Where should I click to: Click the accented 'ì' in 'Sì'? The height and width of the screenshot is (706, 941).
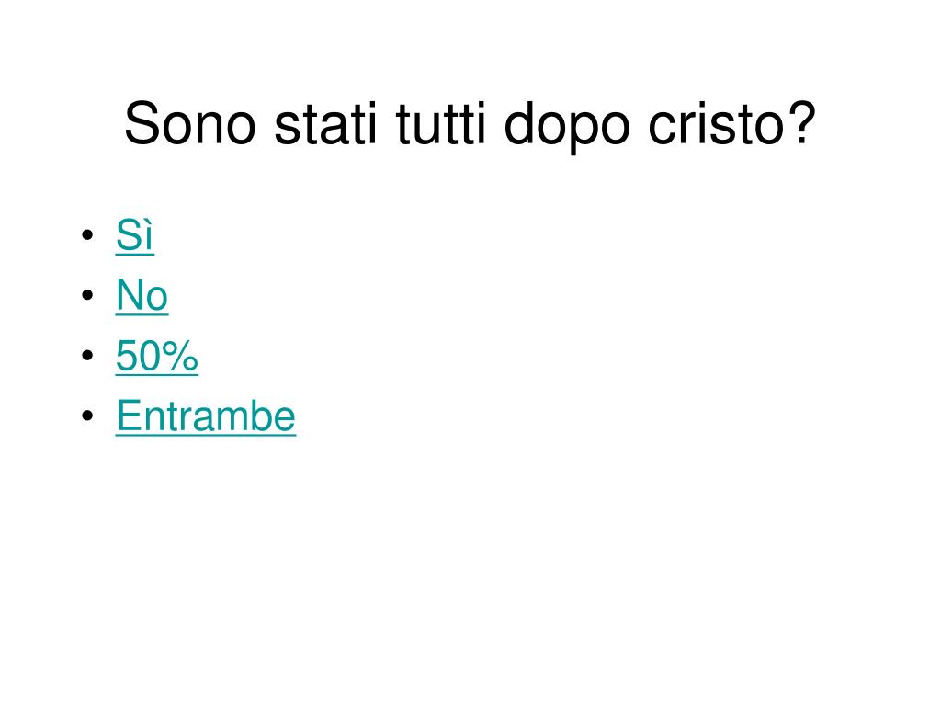147,235
